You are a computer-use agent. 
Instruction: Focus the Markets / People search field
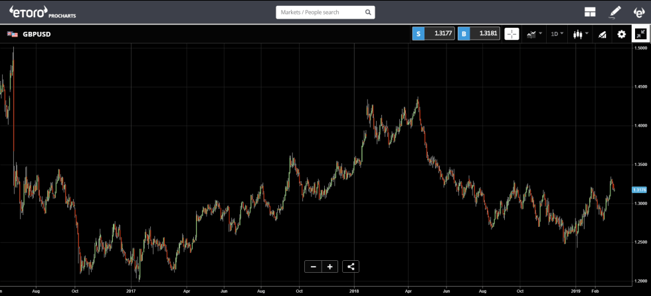pos(320,12)
